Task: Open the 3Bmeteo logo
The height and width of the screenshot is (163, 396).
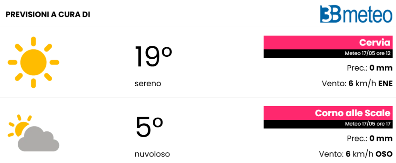Action: click(356, 14)
